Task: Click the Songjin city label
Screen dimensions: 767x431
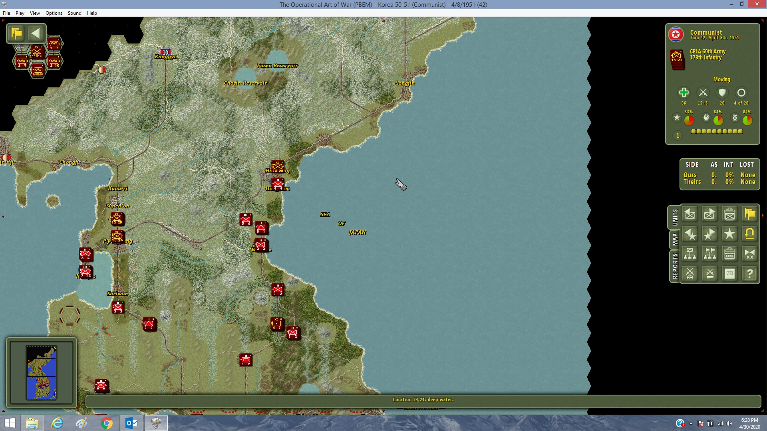Action: (405, 83)
